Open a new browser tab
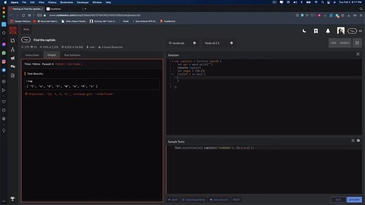Viewport: 365px width, 205px height. [x=86, y=9]
